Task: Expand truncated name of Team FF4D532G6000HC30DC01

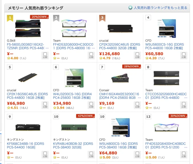Action: click(93, 48)
